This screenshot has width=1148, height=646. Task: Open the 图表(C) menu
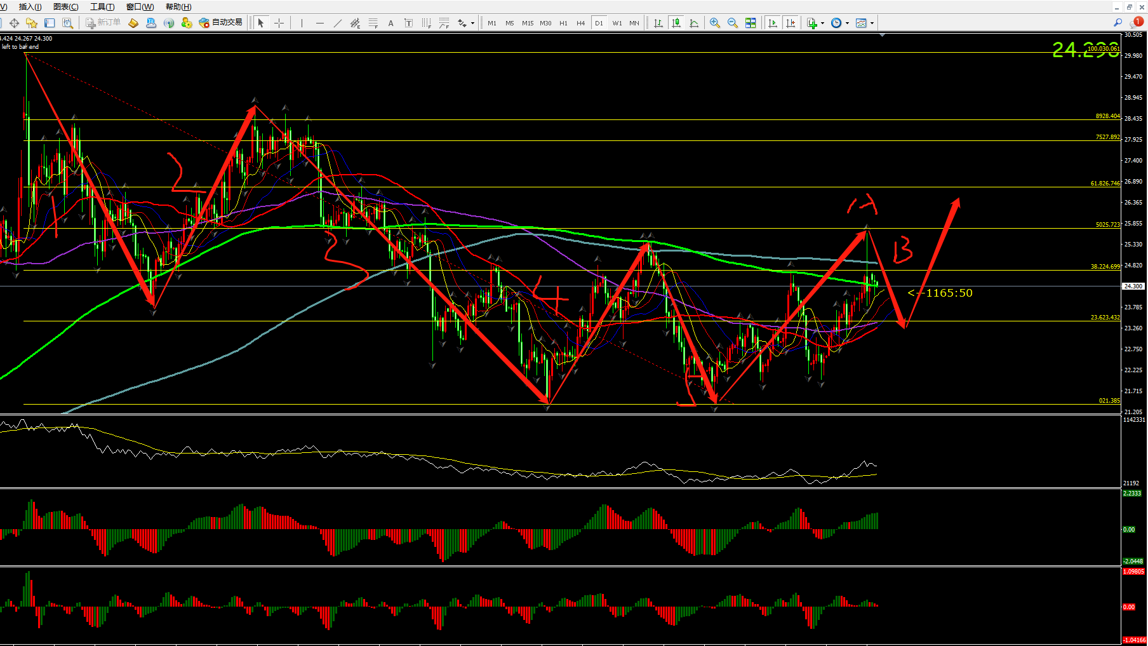click(x=65, y=7)
